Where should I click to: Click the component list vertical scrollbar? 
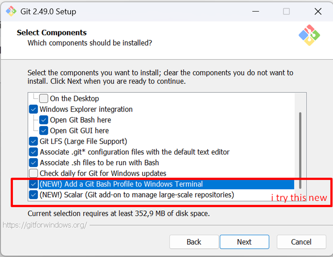point(300,150)
